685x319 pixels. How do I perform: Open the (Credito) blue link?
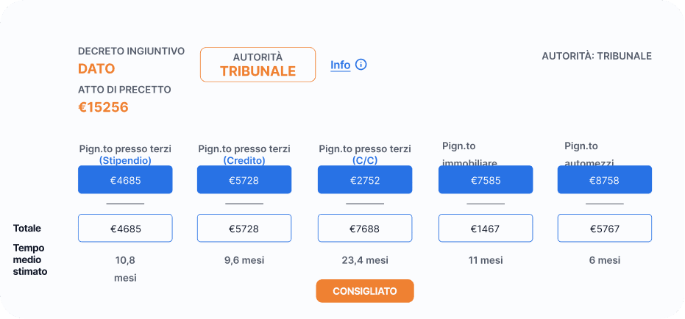click(244, 160)
